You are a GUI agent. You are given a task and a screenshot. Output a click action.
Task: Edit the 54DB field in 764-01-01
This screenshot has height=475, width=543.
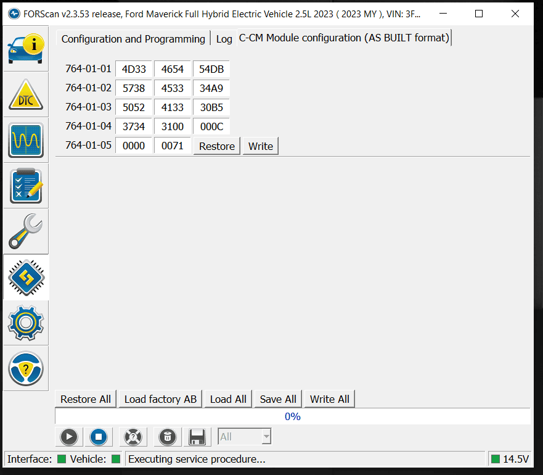[x=211, y=69]
